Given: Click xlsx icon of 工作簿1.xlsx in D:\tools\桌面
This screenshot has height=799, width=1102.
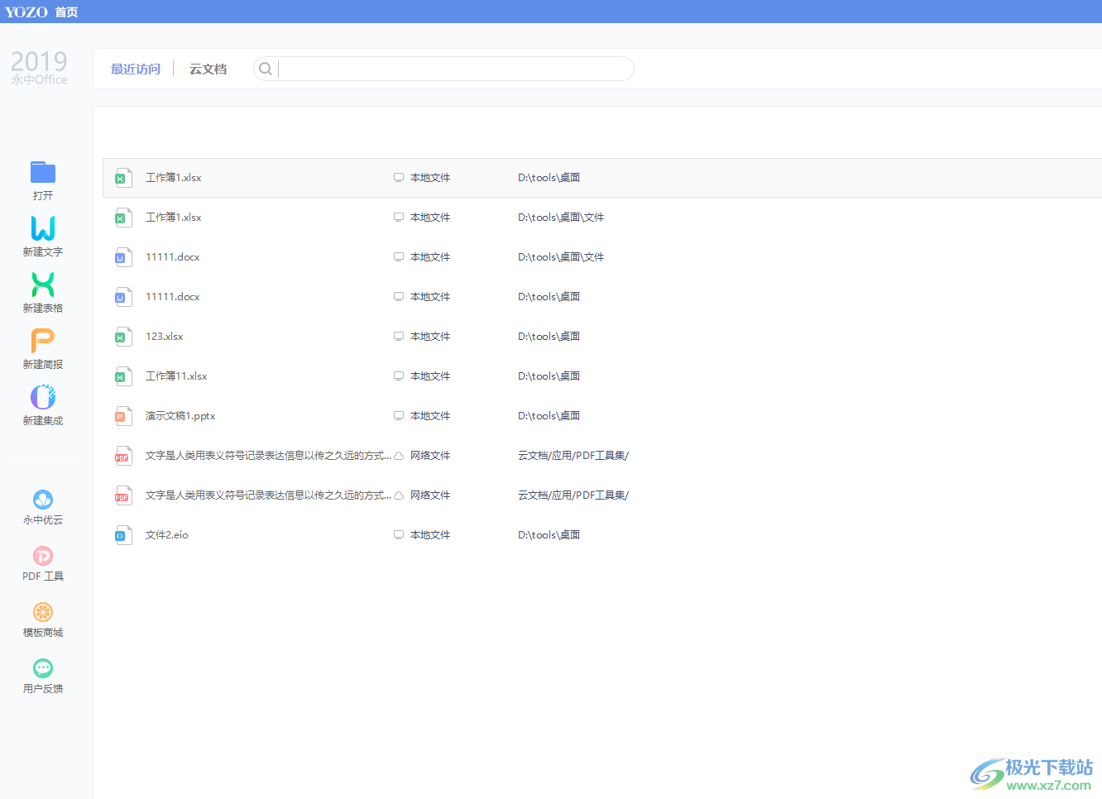Looking at the screenshot, I should click(123, 178).
